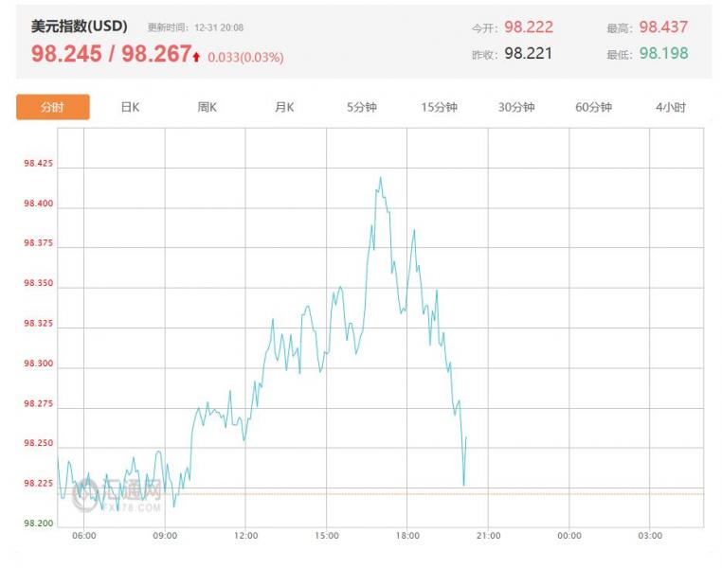This screenshot has height=568, width=722.
Task: Click the 最高 value 98.437
Action: [x=663, y=27]
